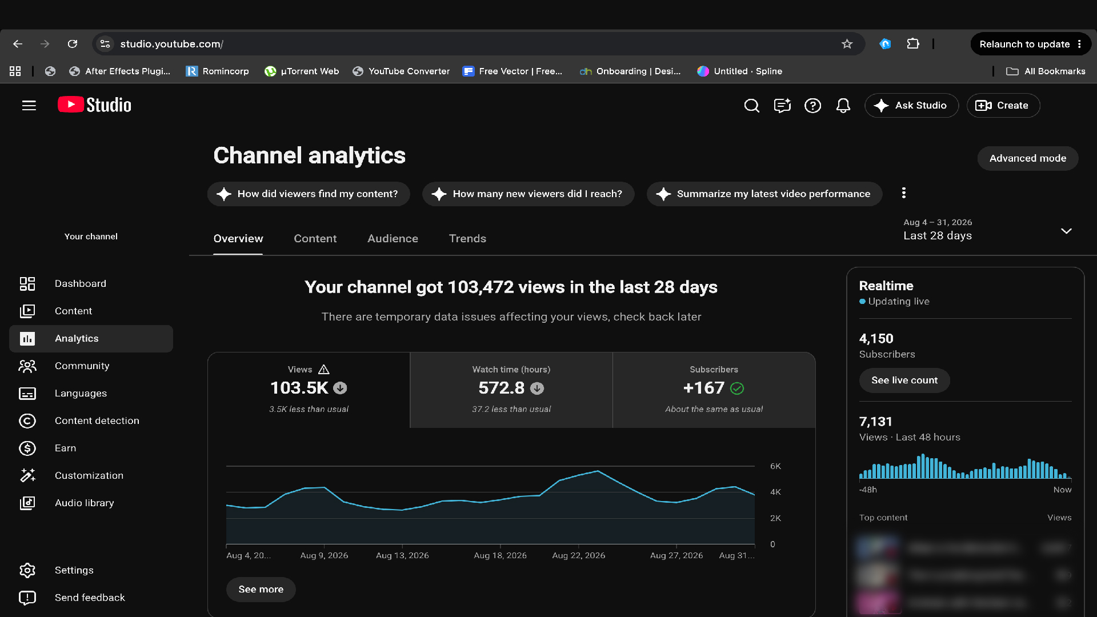This screenshot has height=617, width=1097.
Task: Open Chrome's Relaunch to update menu
Action: [x=1031, y=44]
